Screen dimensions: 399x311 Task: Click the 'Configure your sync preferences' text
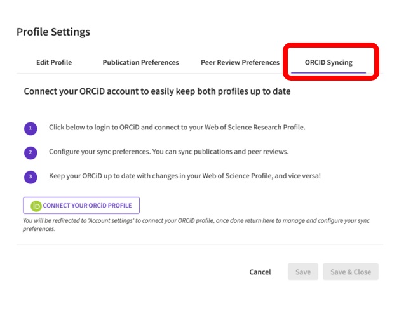click(x=169, y=152)
